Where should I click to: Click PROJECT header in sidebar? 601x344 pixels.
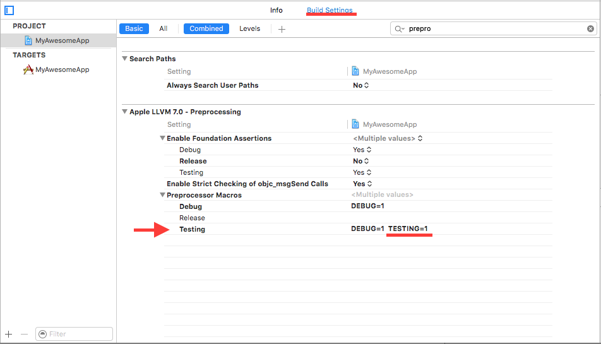click(x=29, y=26)
